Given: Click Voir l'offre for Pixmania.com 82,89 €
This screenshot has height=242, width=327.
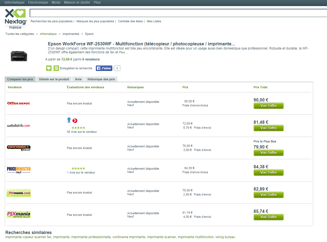Looking at the screenshot, I should [x=269, y=195].
